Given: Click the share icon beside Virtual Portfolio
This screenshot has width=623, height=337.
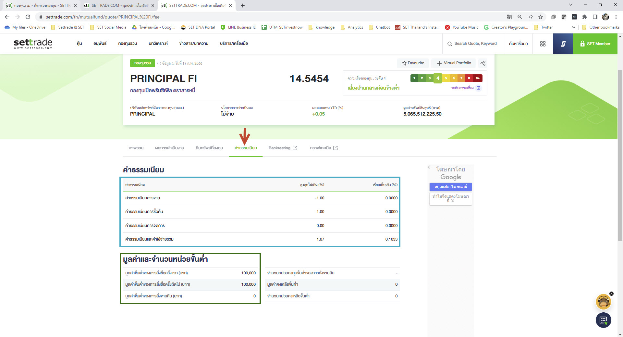Looking at the screenshot, I should pyautogui.click(x=483, y=63).
